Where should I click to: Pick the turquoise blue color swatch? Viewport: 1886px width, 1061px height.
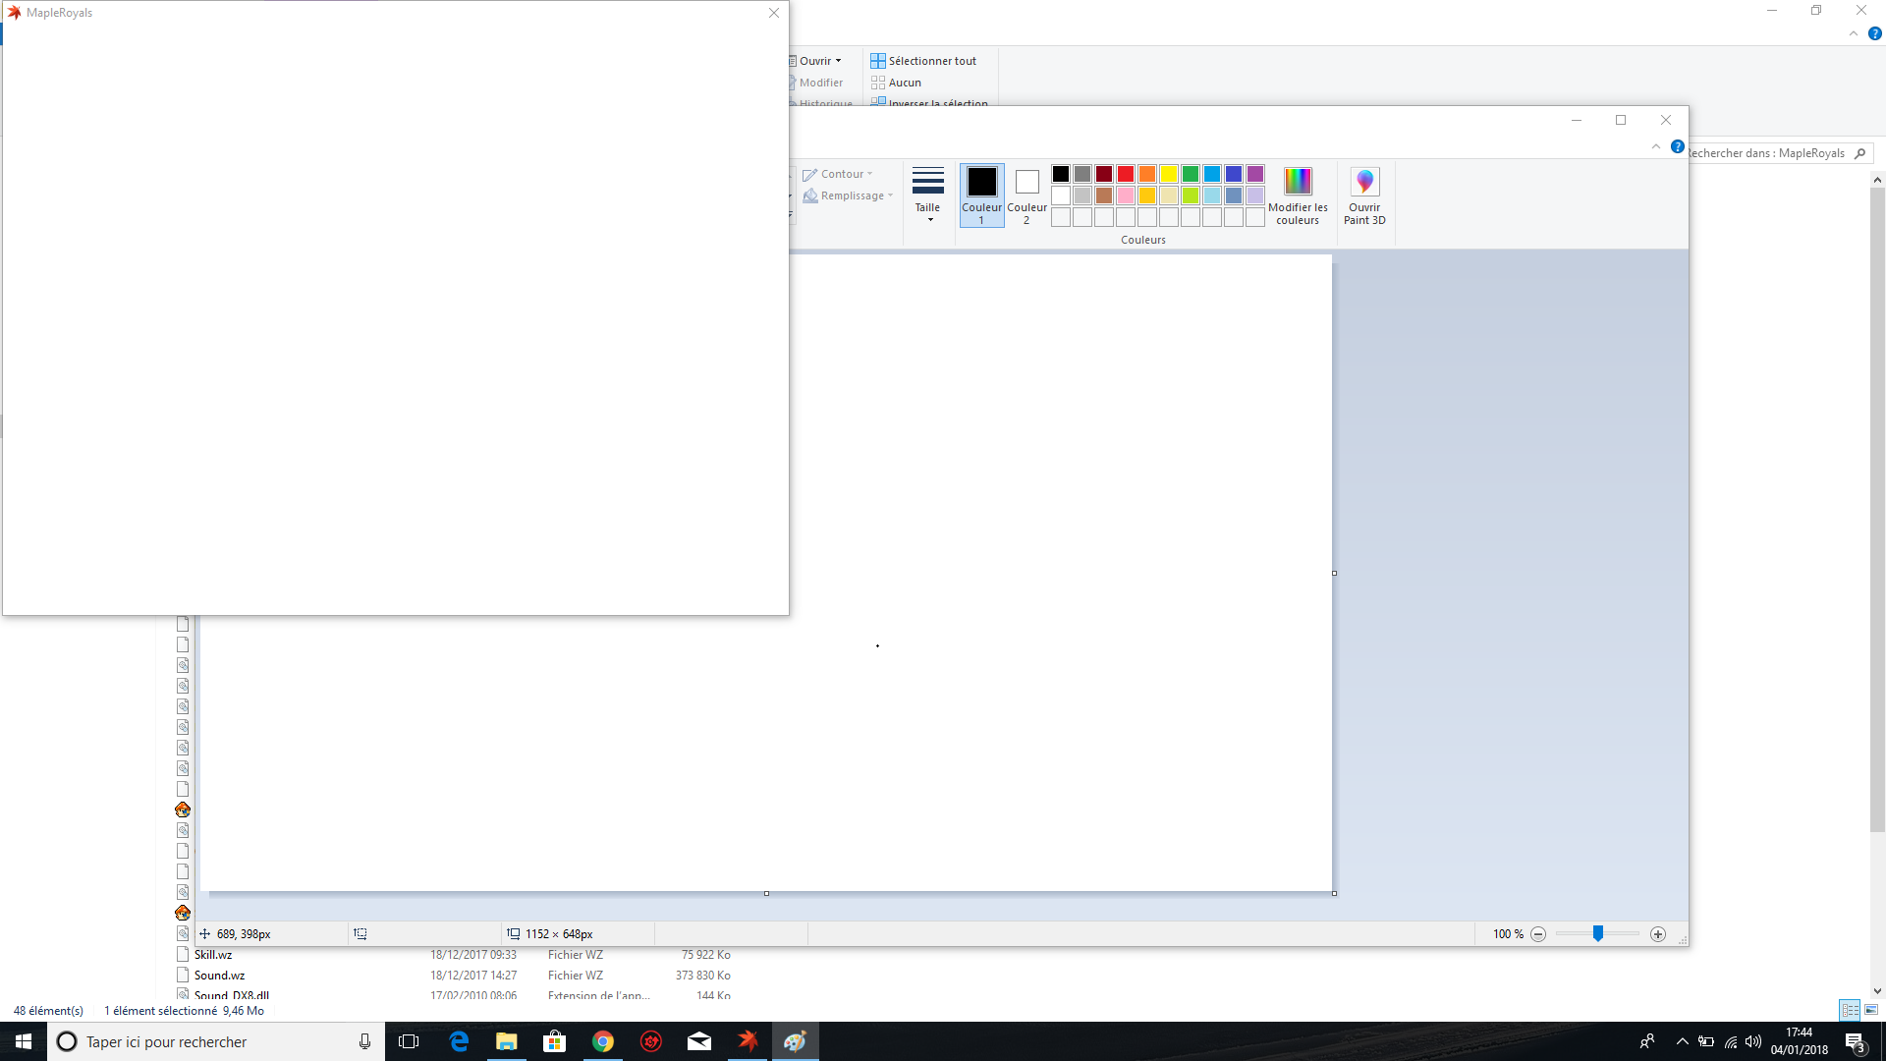point(1212,174)
